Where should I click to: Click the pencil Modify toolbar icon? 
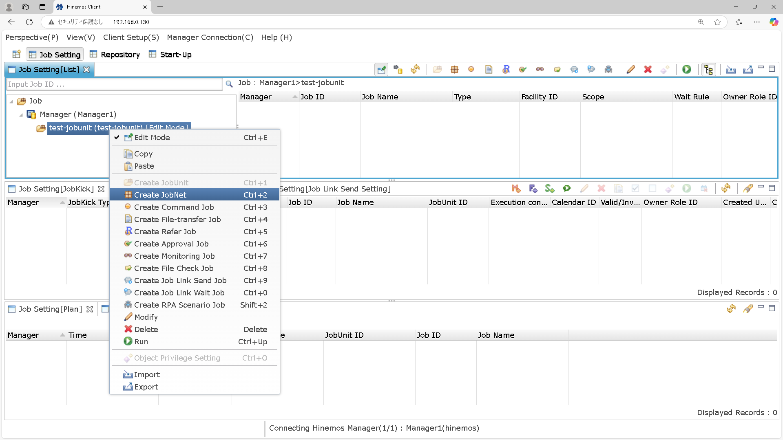coord(630,69)
